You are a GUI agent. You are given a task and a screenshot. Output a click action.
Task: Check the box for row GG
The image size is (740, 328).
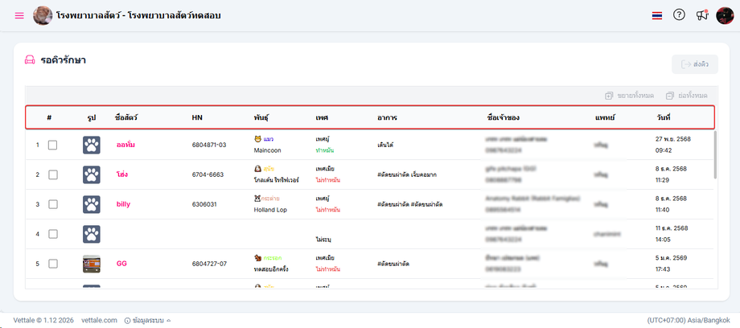tap(52, 264)
